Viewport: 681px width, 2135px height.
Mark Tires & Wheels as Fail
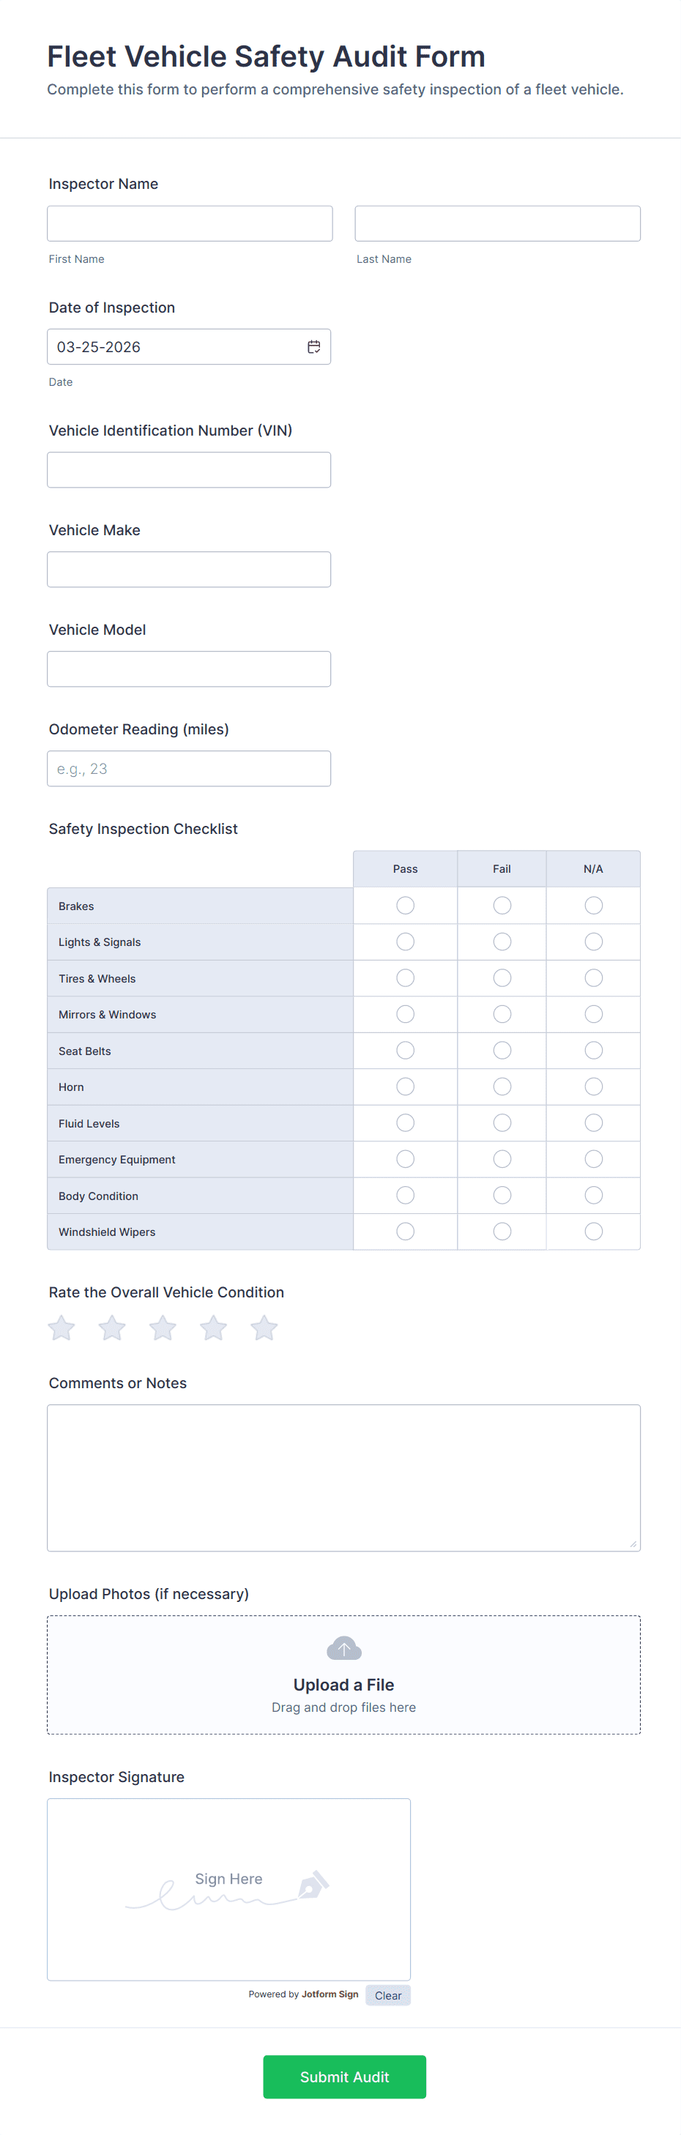point(502,978)
